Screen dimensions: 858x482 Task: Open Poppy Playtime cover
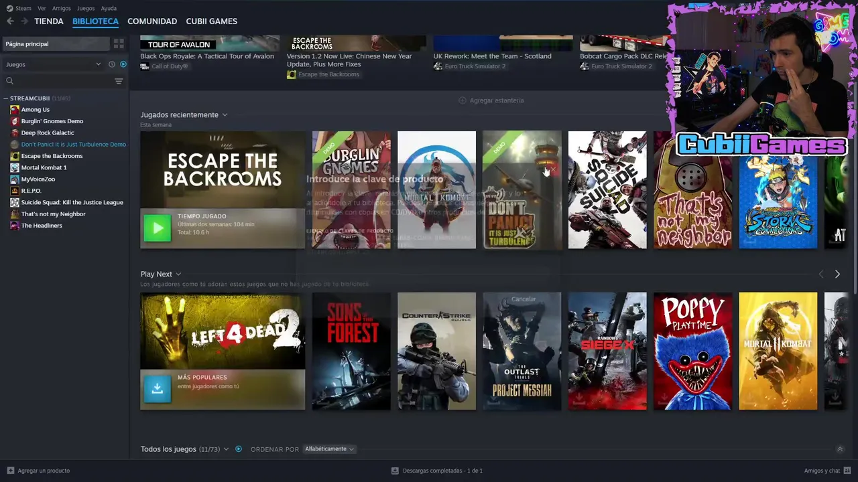tap(692, 351)
